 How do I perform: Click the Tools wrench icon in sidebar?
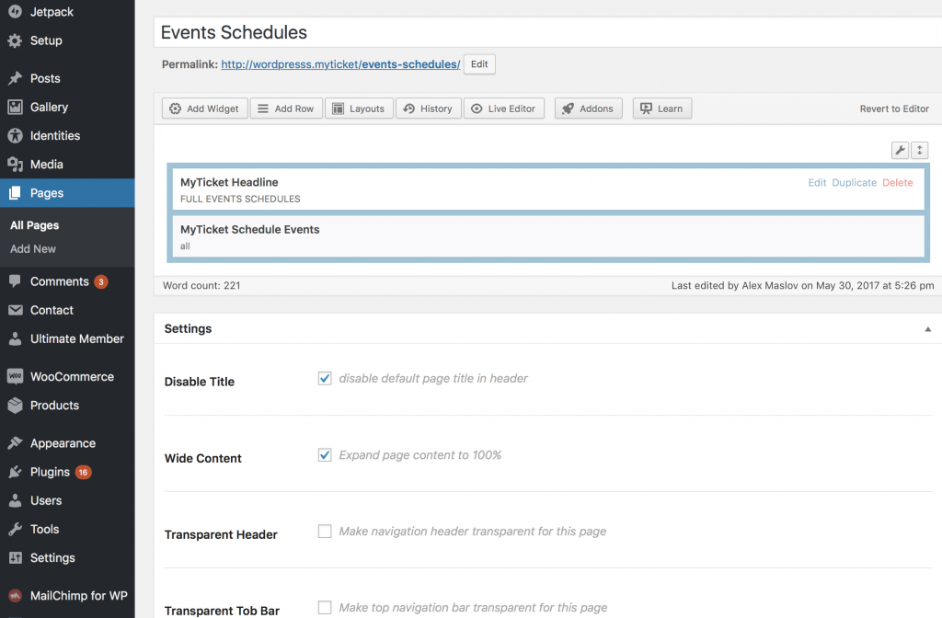tap(15, 529)
